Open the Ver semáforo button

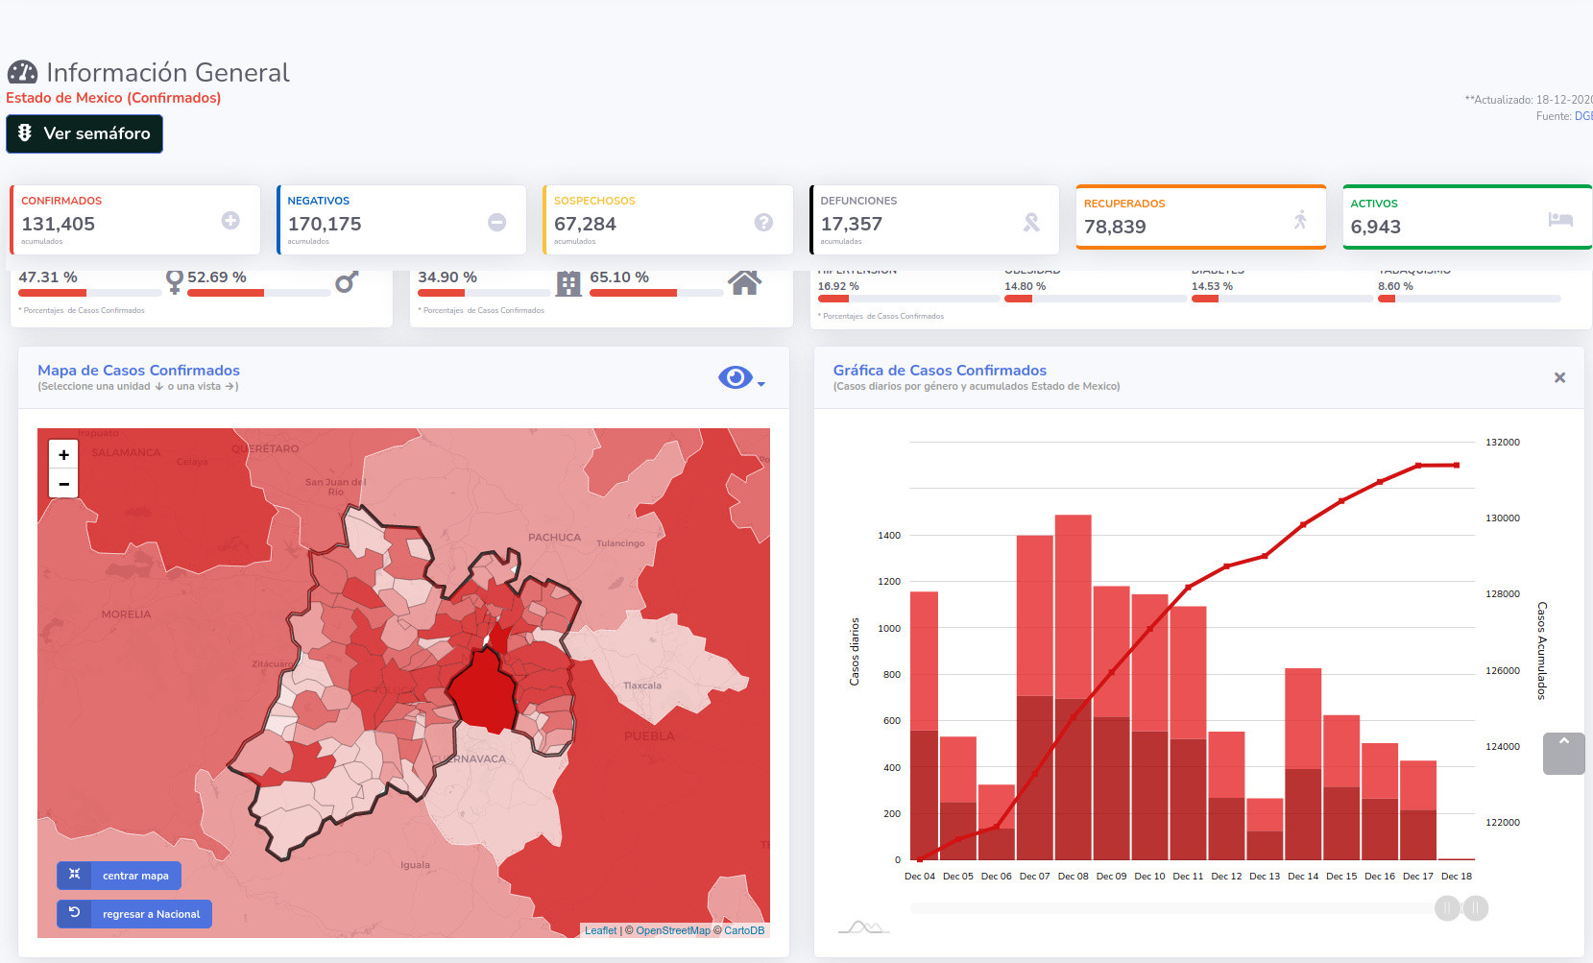point(84,133)
